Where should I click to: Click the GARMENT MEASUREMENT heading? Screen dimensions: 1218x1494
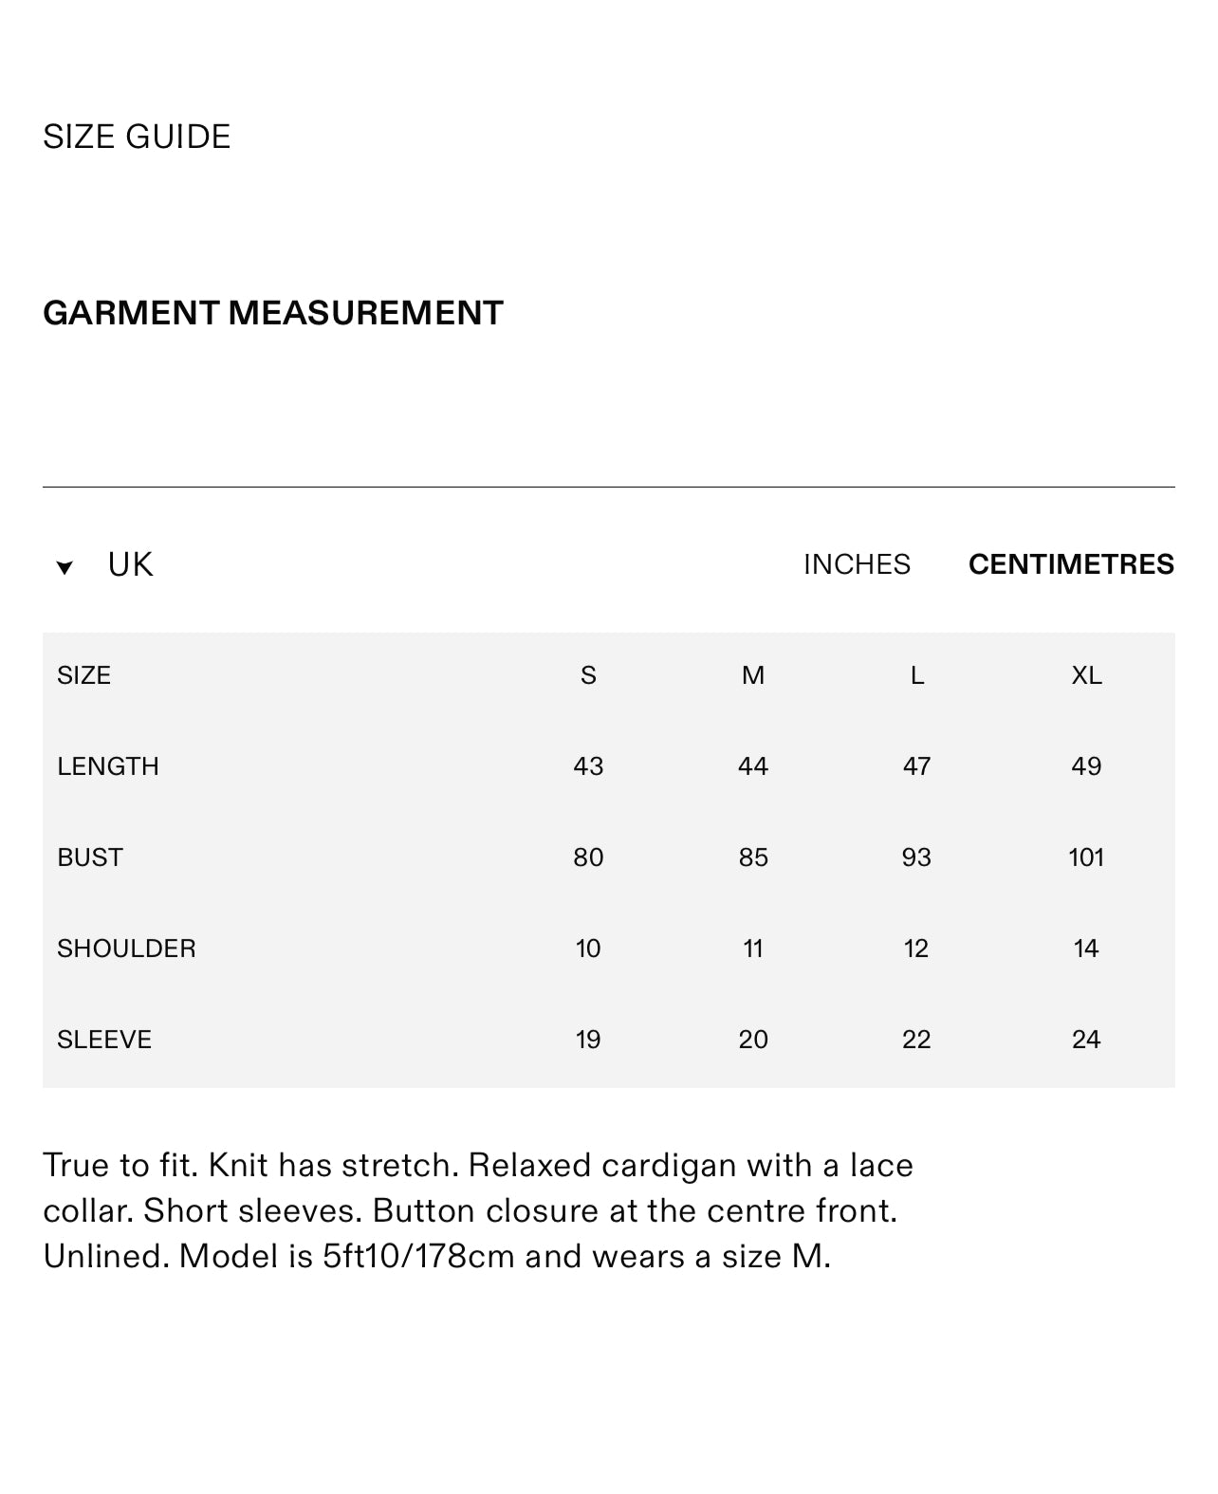click(x=273, y=313)
